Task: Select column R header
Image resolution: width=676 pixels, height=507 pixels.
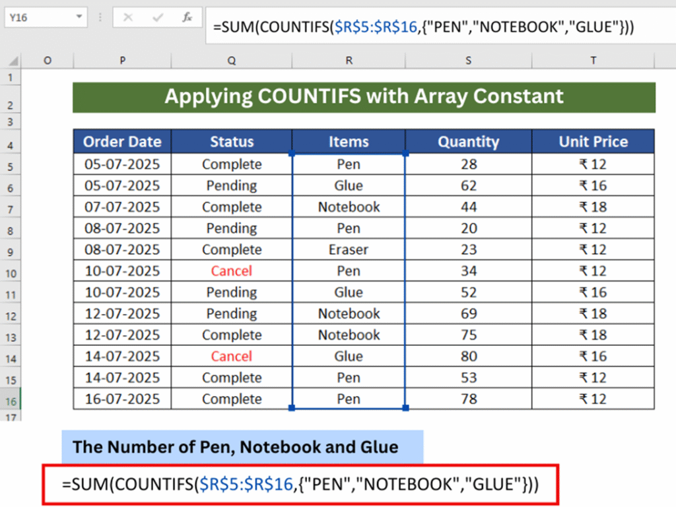Action: click(349, 61)
